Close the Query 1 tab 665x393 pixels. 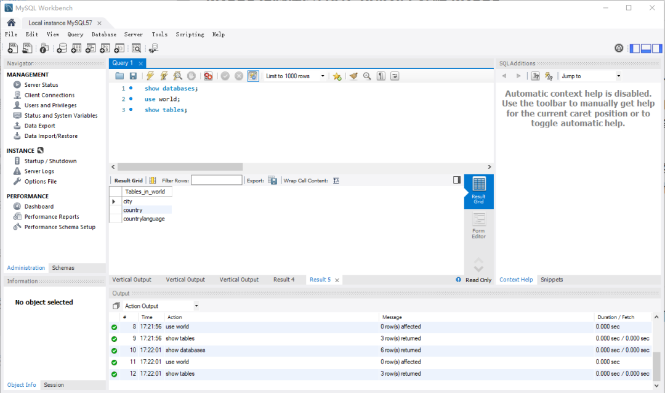pyautogui.click(x=141, y=63)
